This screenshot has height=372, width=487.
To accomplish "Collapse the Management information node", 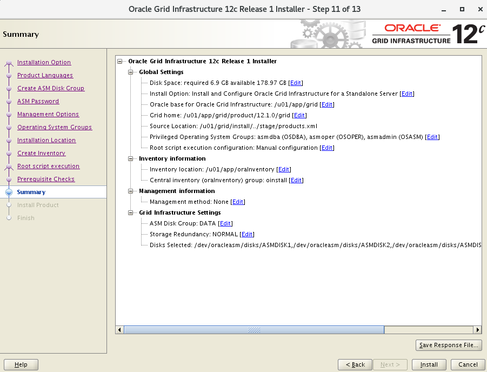I will point(130,191).
